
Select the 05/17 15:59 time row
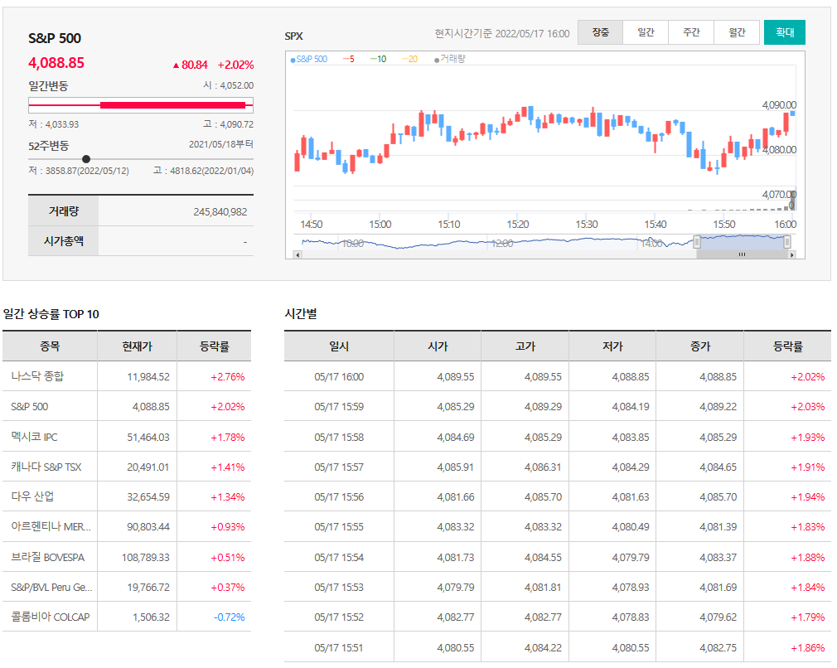[557, 406]
